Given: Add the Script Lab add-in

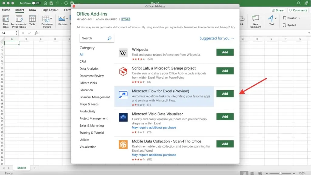Looking at the screenshot, I should (x=225, y=71).
